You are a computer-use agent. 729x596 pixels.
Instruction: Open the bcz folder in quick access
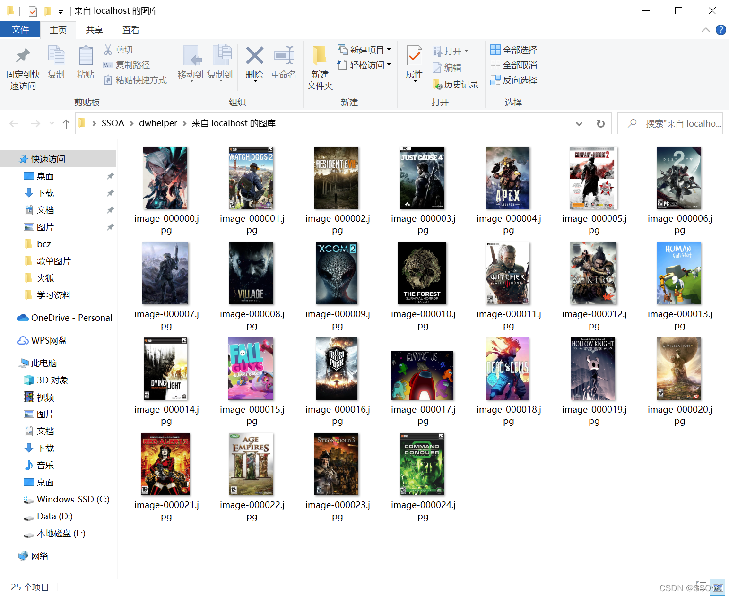pos(37,244)
